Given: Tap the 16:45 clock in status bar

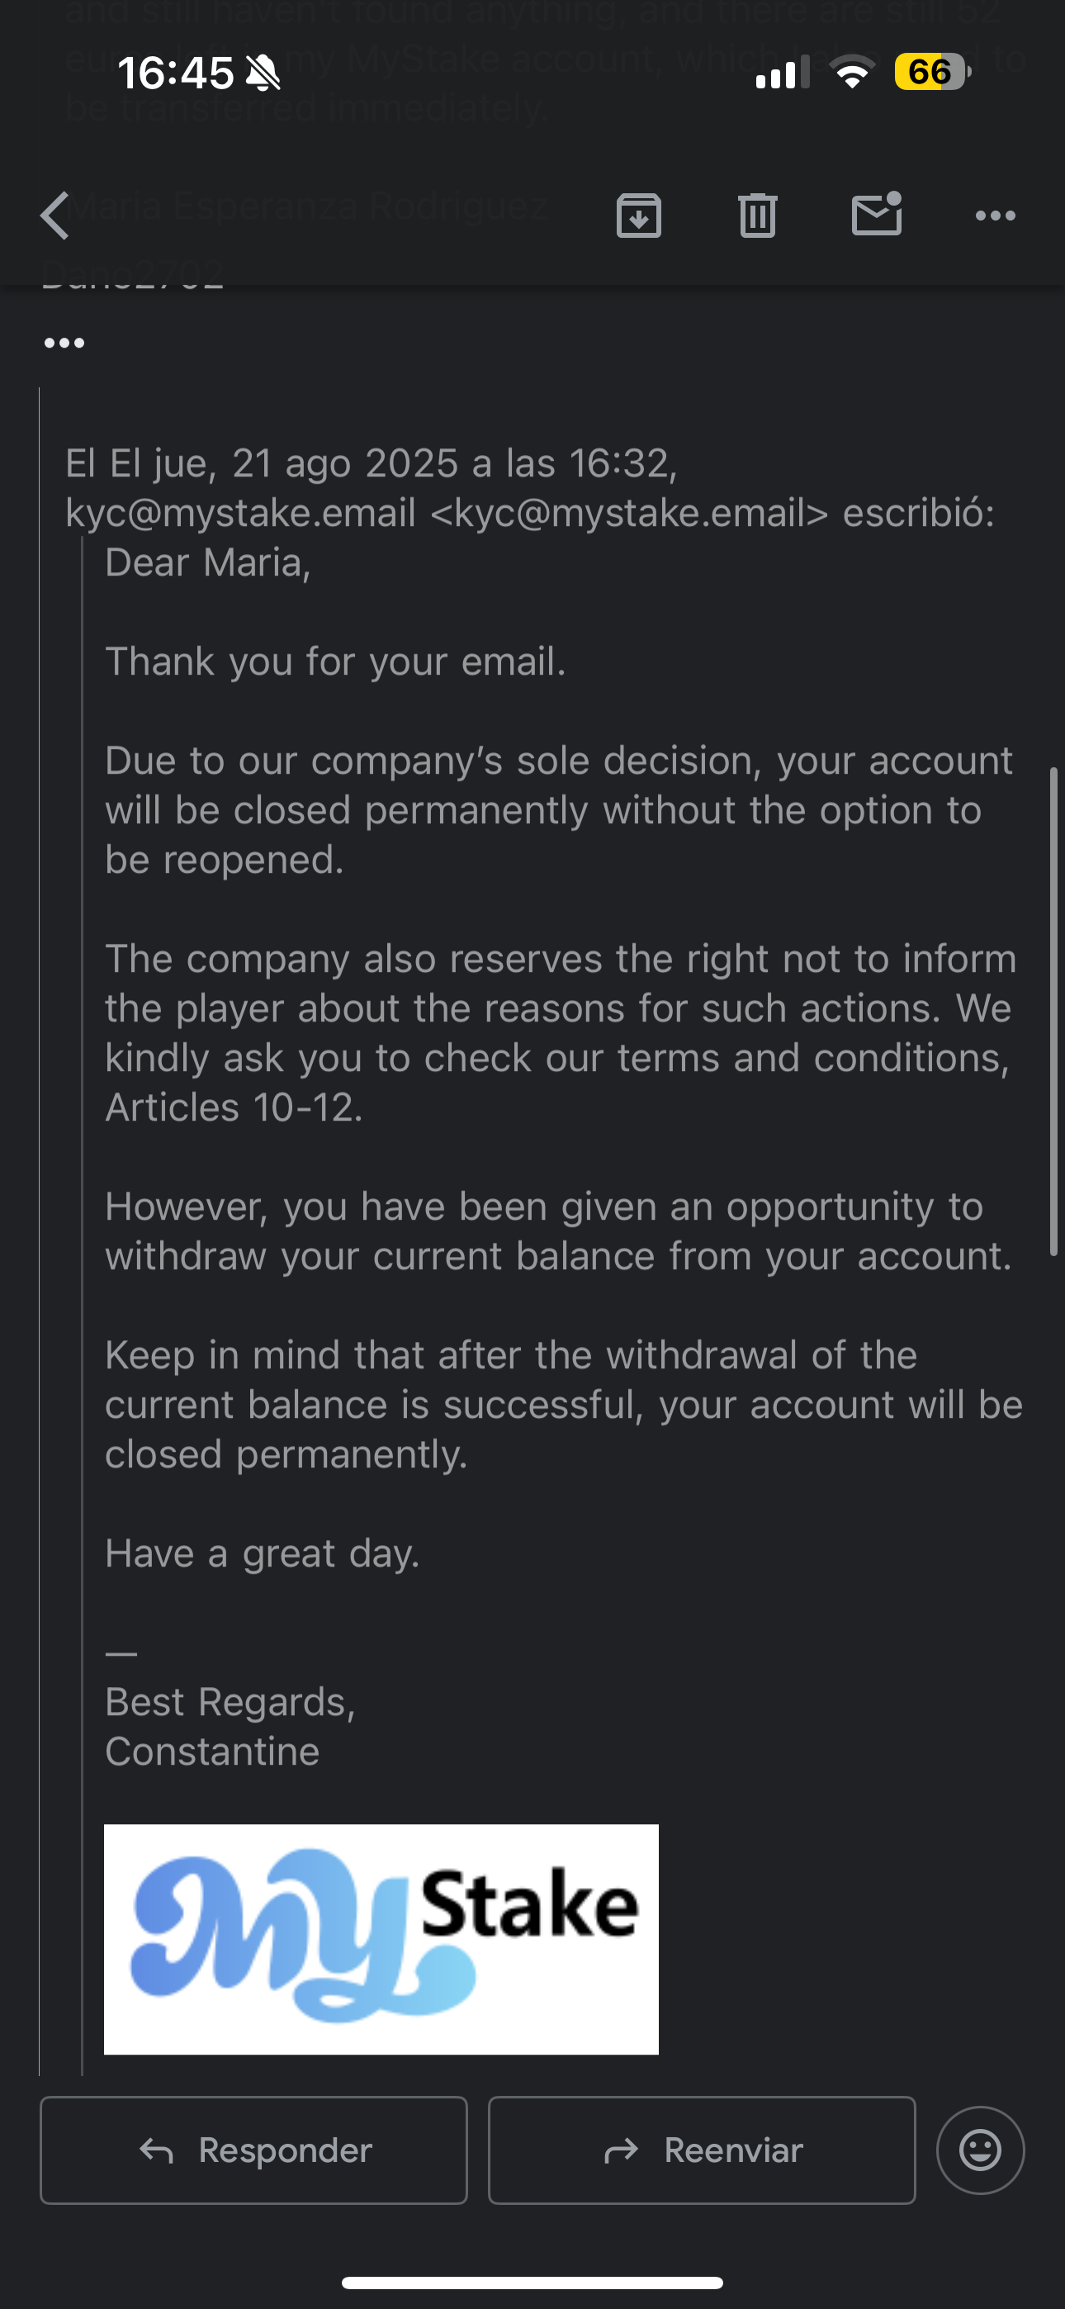Looking at the screenshot, I should 175,73.
